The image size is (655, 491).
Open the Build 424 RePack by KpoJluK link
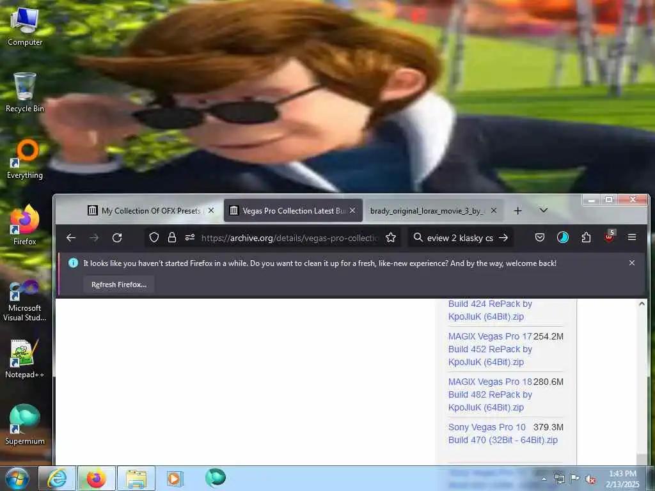pyautogui.click(x=490, y=310)
